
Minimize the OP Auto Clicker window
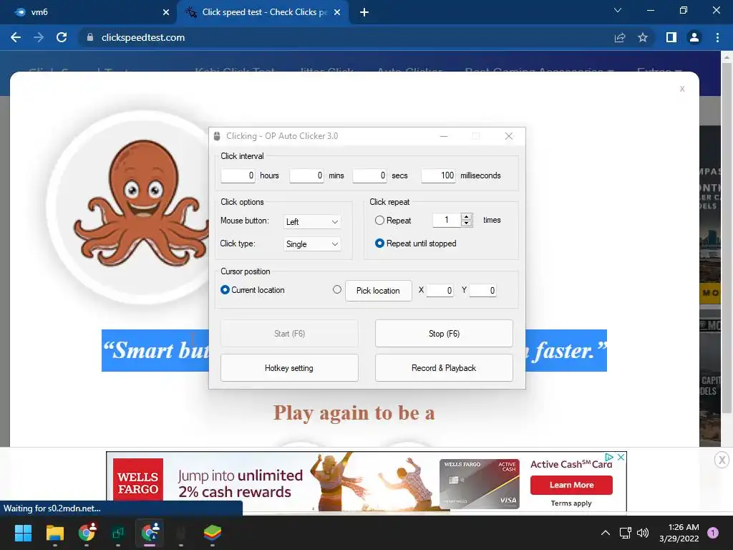click(444, 136)
